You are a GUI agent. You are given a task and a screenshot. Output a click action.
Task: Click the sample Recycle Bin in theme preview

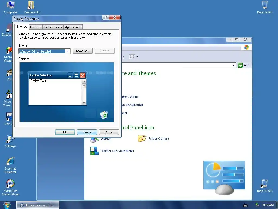pyautogui.click(x=104, y=115)
